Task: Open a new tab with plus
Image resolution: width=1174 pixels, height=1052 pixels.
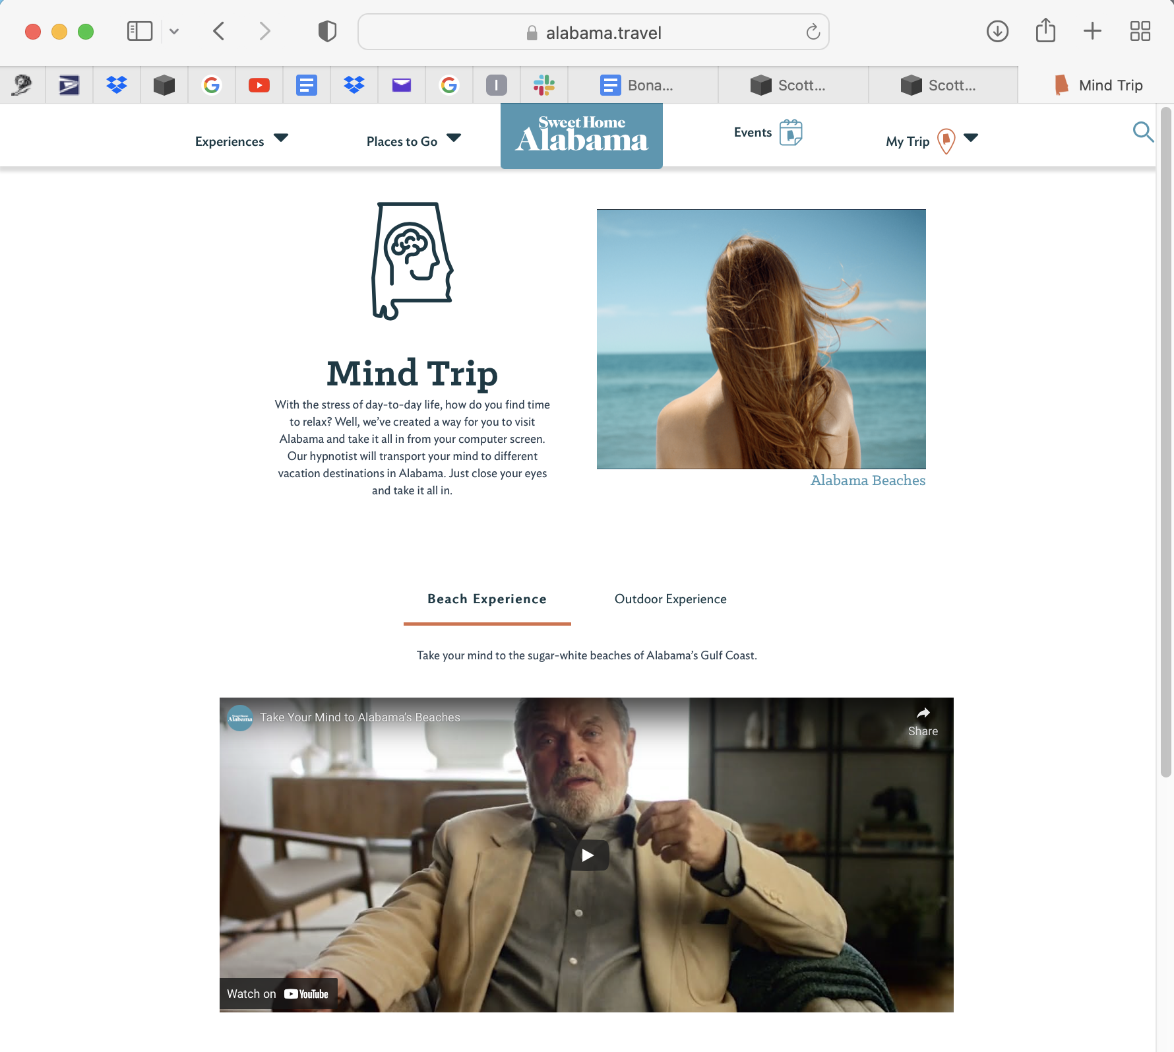Action: 1092,31
